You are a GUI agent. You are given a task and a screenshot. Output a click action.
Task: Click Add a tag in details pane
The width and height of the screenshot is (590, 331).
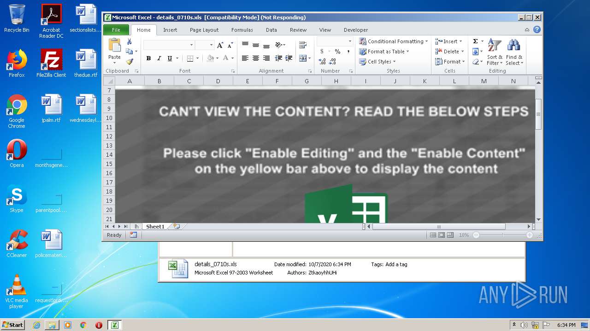click(396, 264)
